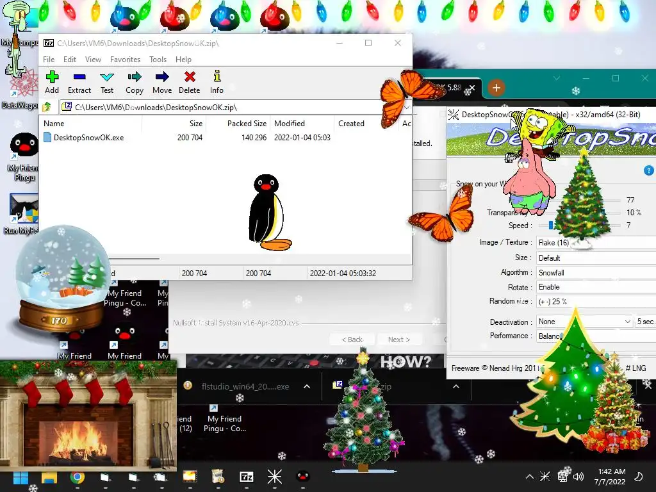Click the Move arrow icon in 7-Zip
This screenshot has width=656, height=492.
[x=162, y=82]
